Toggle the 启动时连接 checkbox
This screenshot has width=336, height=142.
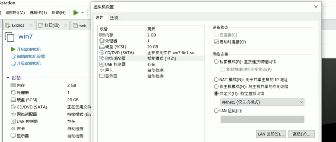pos(217,42)
